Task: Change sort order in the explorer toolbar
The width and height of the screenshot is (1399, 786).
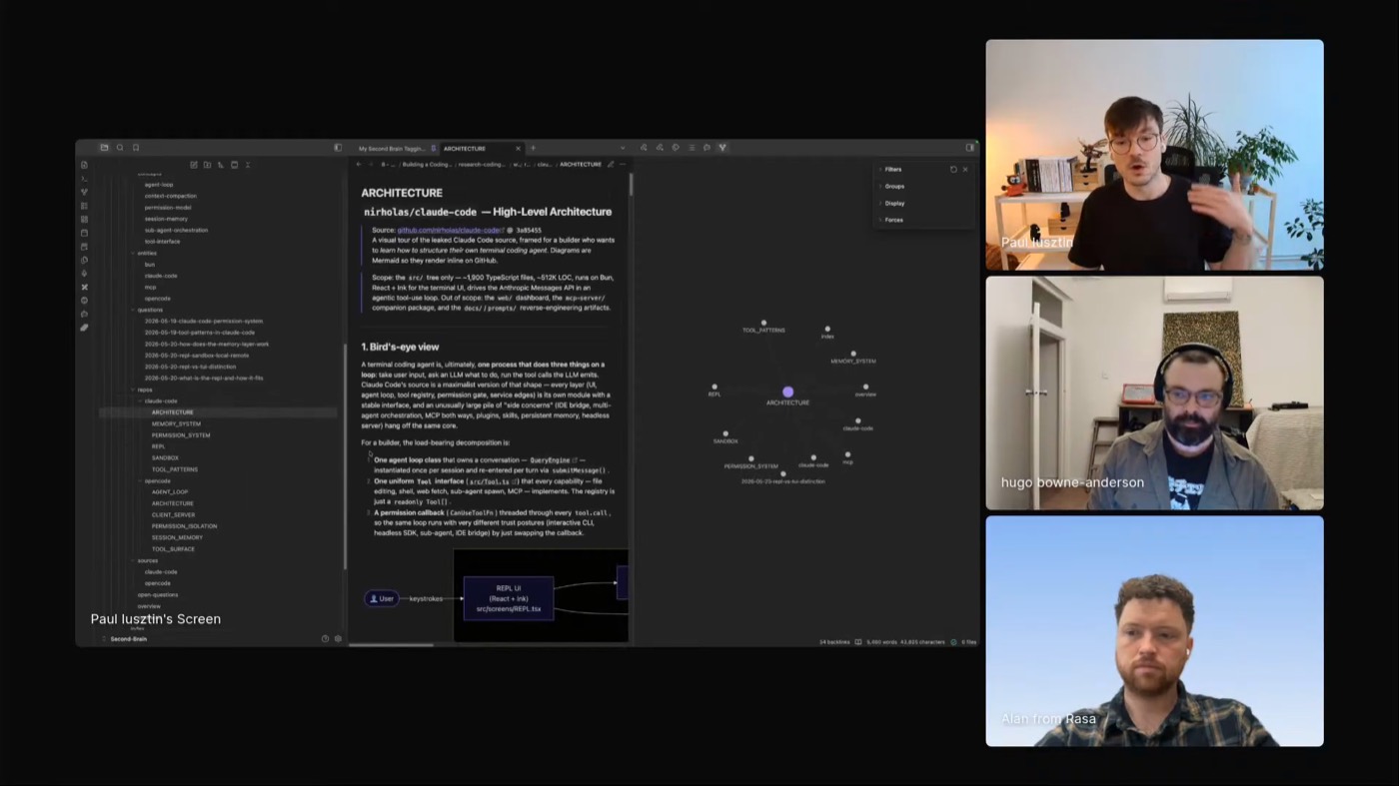Action: pyautogui.click(x=221, y=165)
